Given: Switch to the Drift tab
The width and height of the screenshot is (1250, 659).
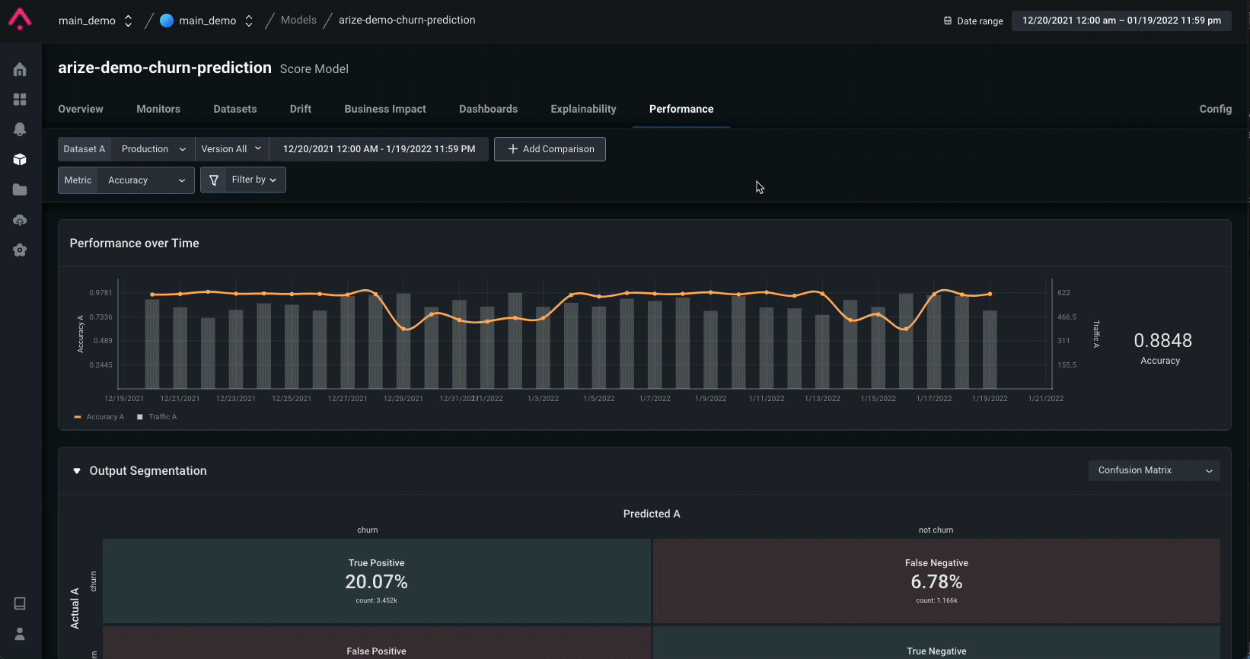Looking at the screenshot, I should pyautogui.click(x=301, y=109).
